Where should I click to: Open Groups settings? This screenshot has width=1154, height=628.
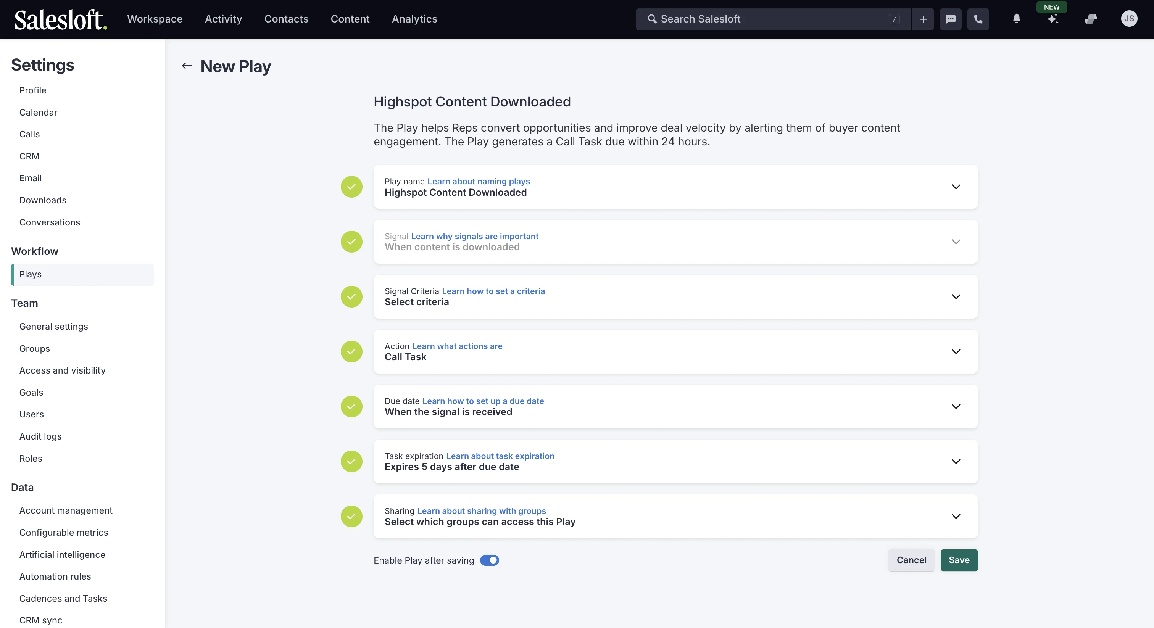click(34, 349)
